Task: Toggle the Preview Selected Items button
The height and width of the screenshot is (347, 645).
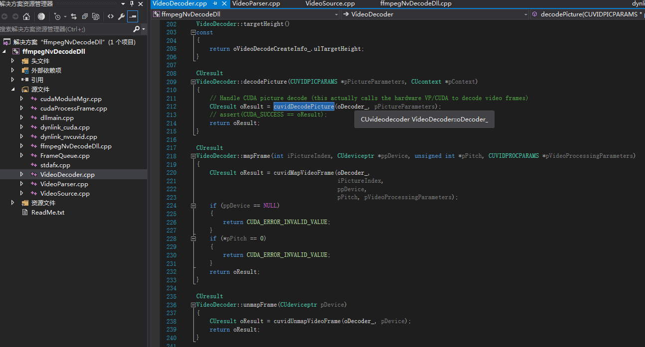Action: pos(133,16)
